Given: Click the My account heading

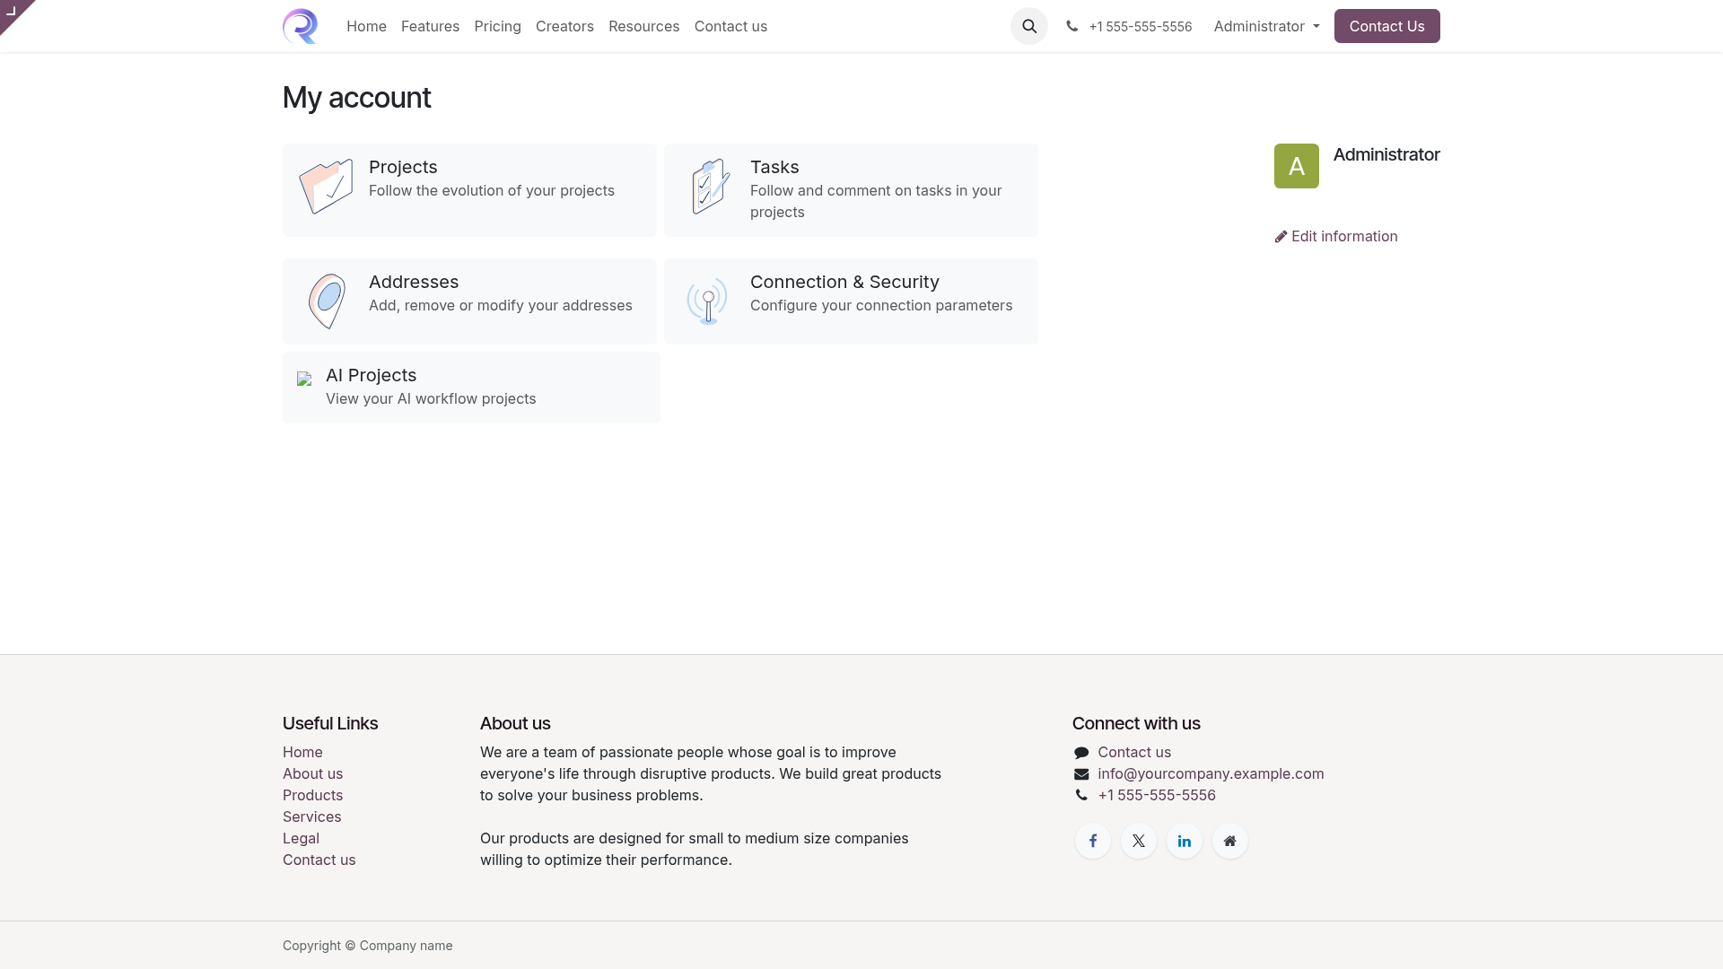Looking at the screenshot, I should point(356,97).
